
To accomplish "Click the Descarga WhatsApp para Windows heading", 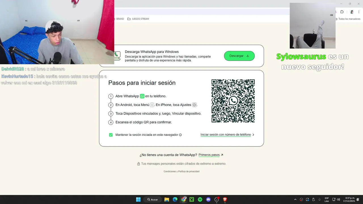I will click(x=152, y=52).
